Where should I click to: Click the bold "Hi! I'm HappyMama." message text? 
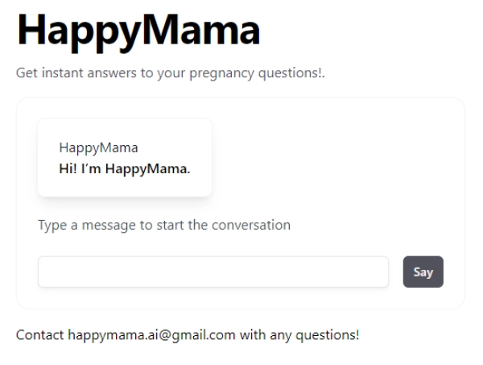coord(125,168)
